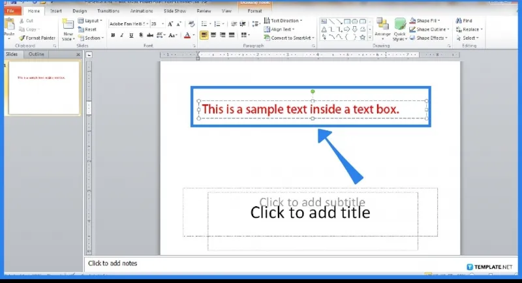522x283 pixels.
Task: Apply the red Font Color swatch
Action: [187, 35]
